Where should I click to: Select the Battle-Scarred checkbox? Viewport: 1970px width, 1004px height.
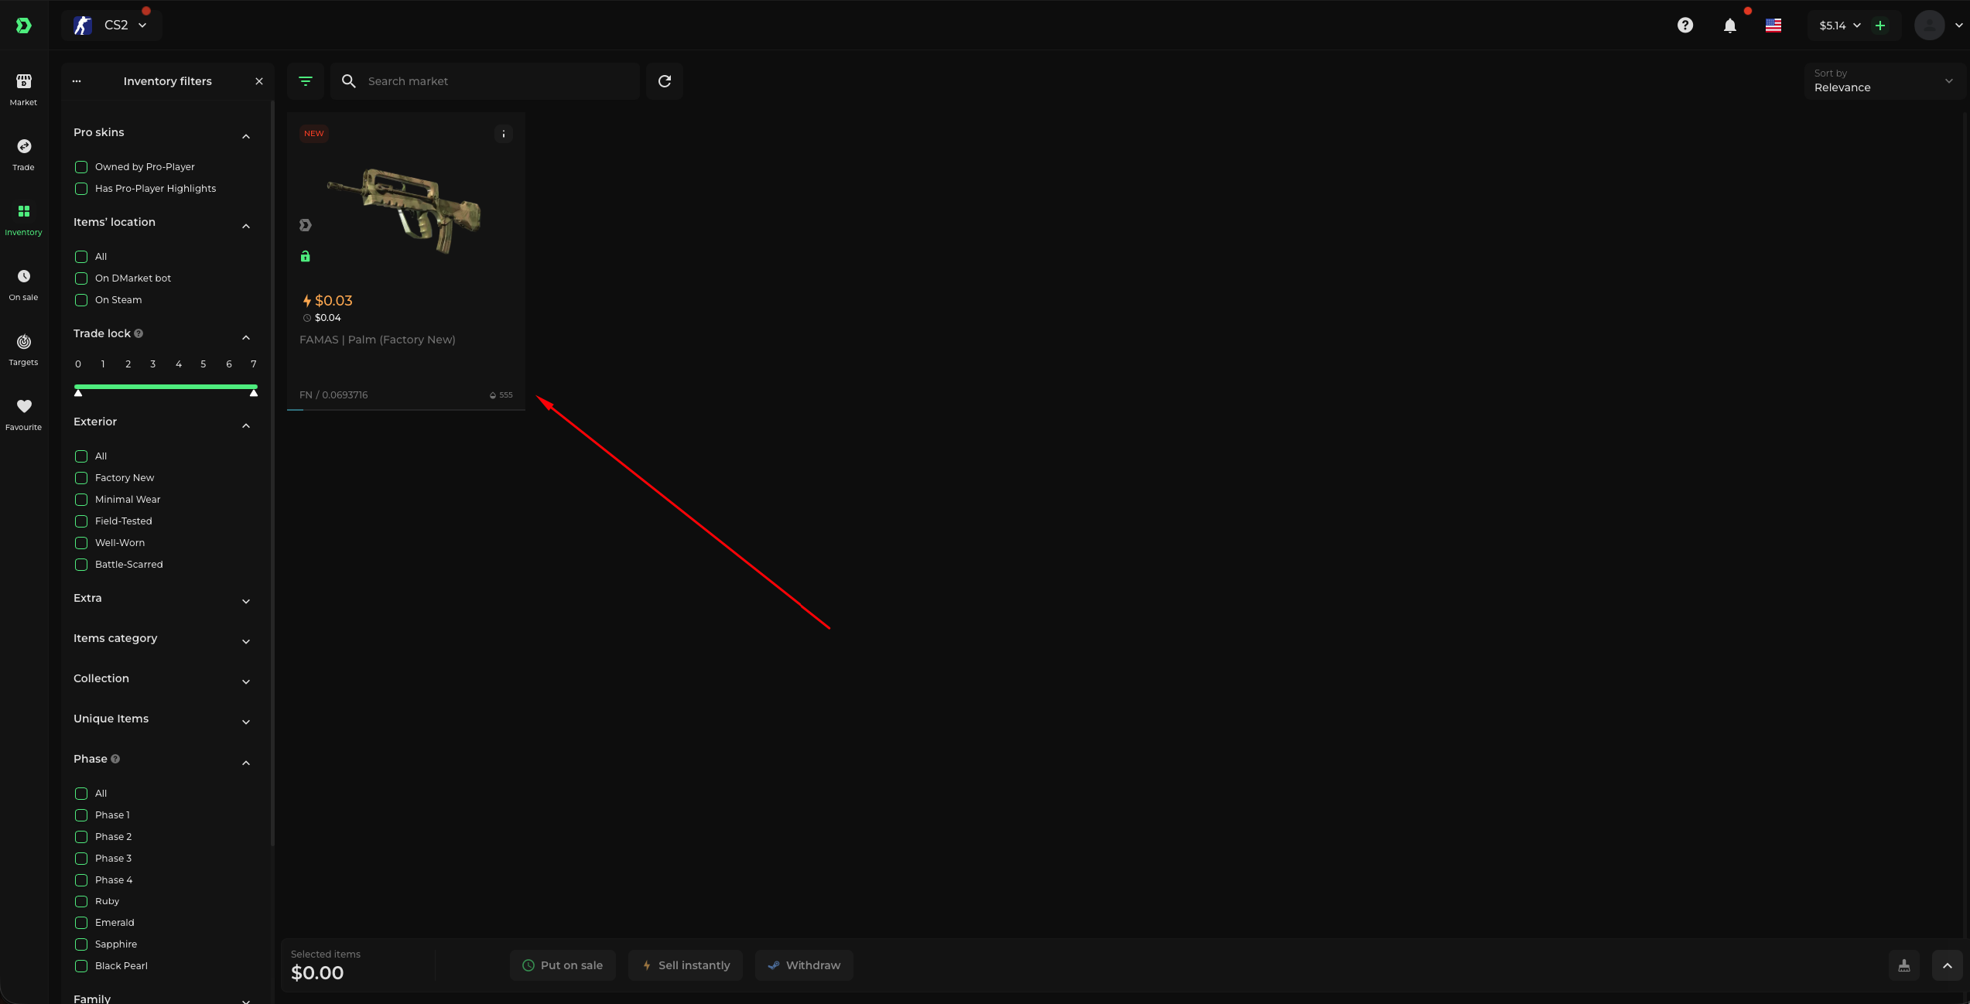coord(81,565)
